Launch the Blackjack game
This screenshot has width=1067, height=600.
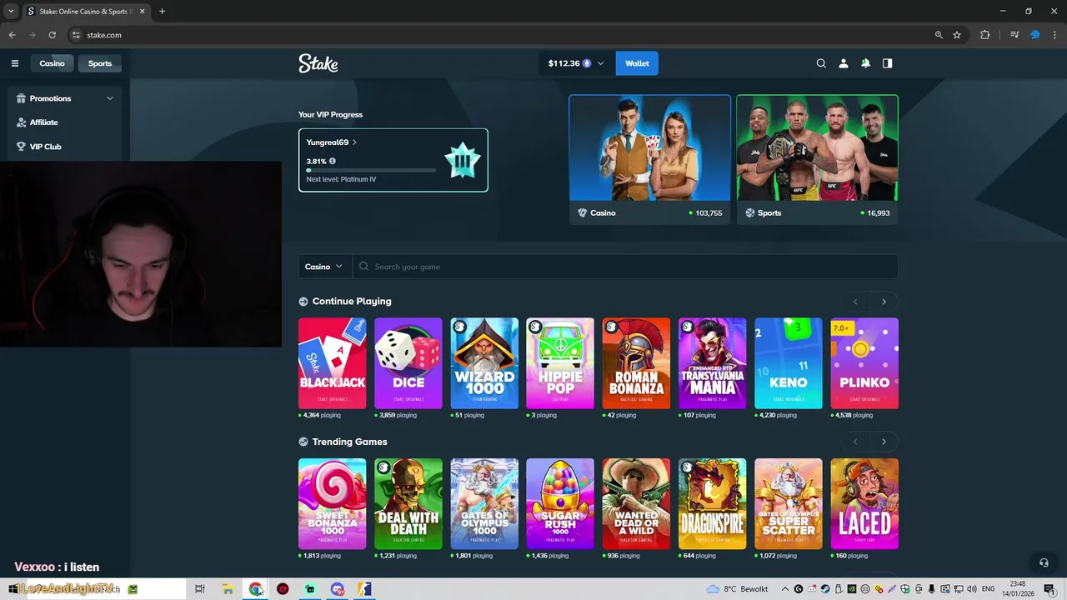(x=333, y=363)
